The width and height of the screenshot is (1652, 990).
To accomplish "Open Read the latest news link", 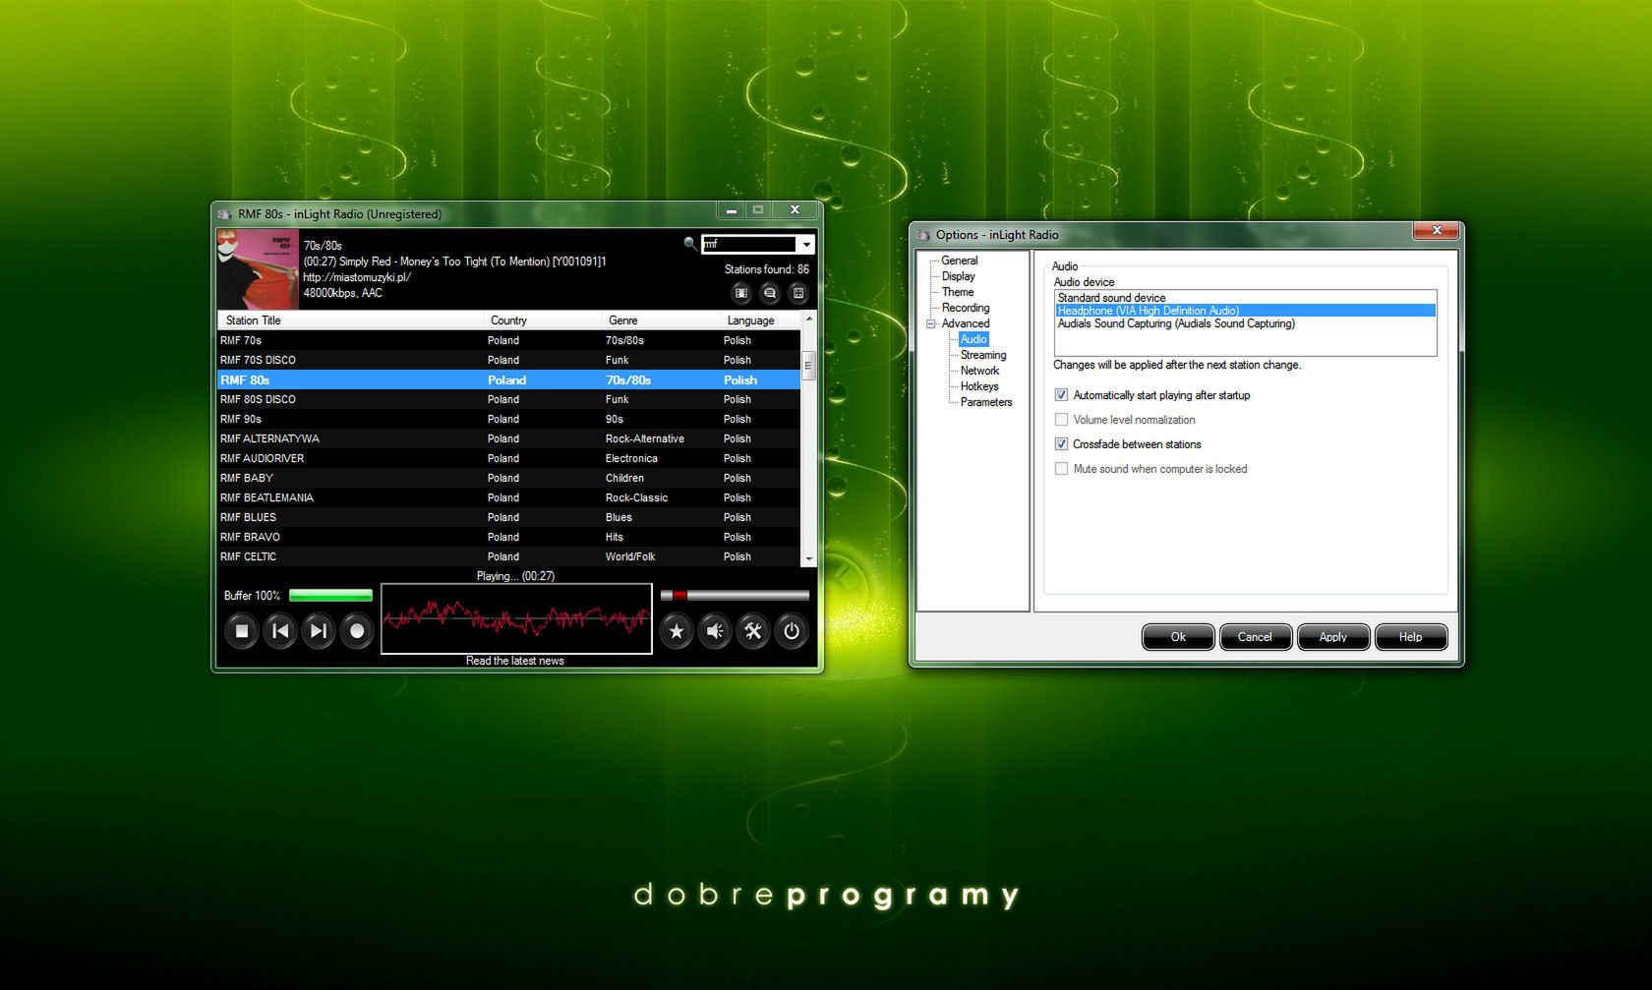I will pyautogui.click(x=515, y=661).
